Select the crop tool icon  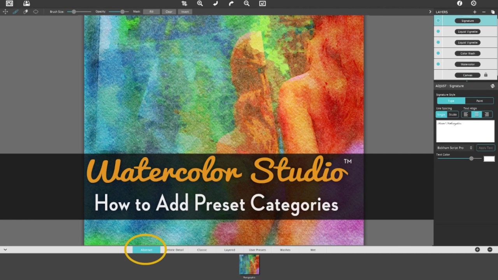tap(184, 3)
